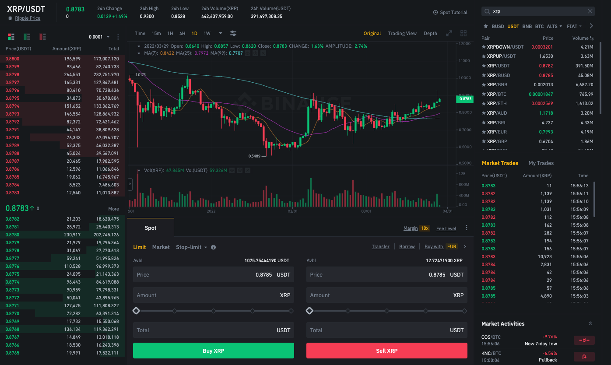
Task: Select the Limit order tab
Action: click(x=140, y=247)
